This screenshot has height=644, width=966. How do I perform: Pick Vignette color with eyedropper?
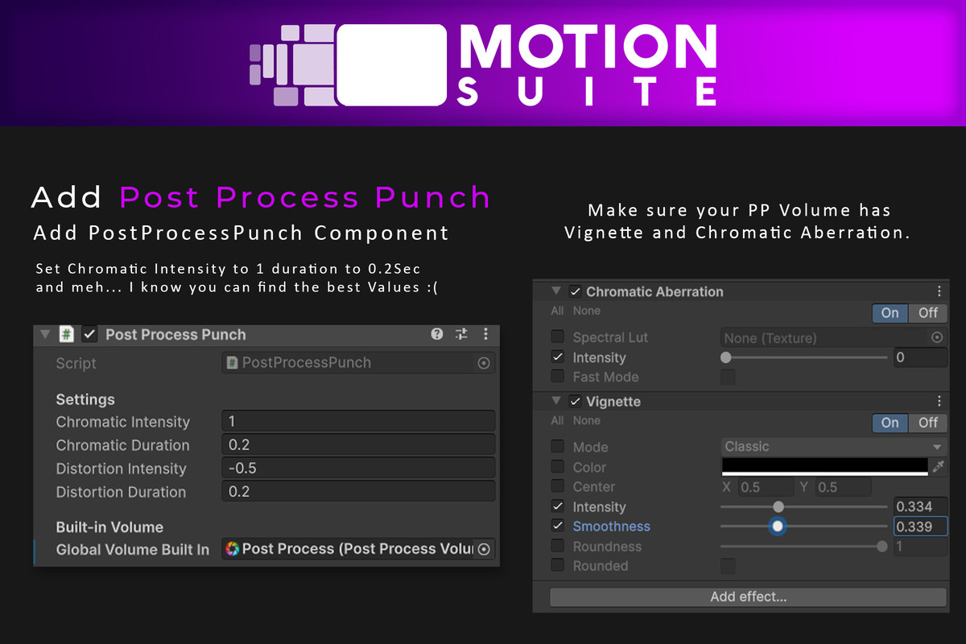[x=938, y=466]
